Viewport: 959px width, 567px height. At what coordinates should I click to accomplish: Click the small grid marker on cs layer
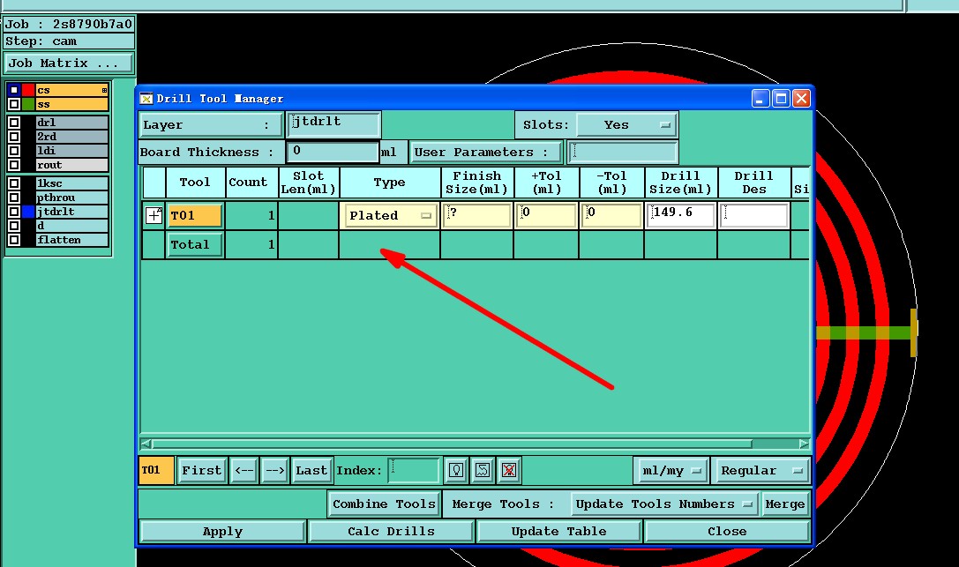point(105,91)
